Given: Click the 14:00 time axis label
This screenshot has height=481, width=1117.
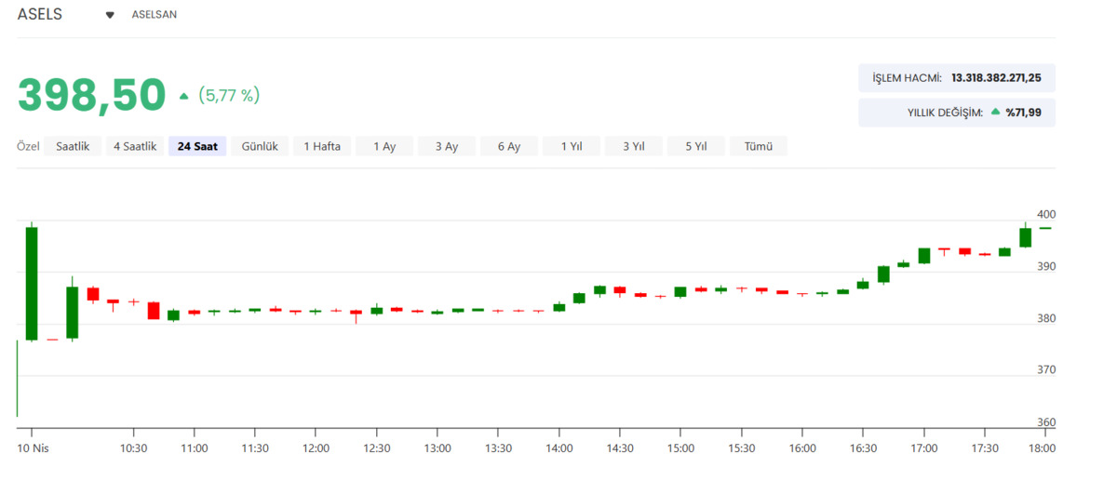Looking at the screenshot, I should (558, 448).
